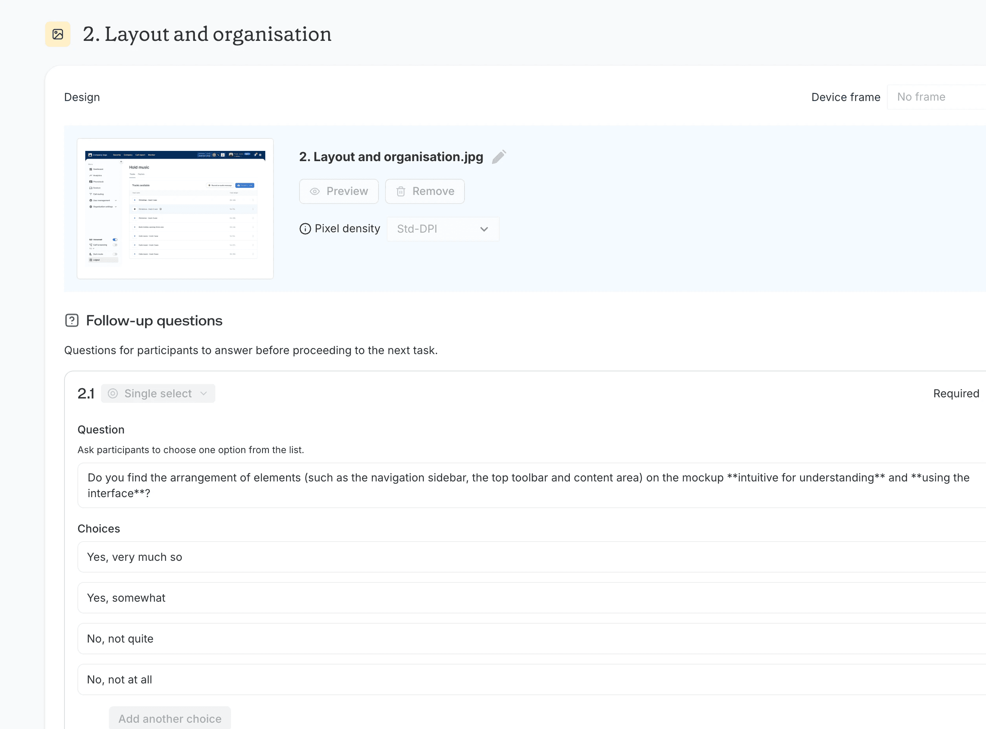Click the Single select radio icon

pos(113,393)
